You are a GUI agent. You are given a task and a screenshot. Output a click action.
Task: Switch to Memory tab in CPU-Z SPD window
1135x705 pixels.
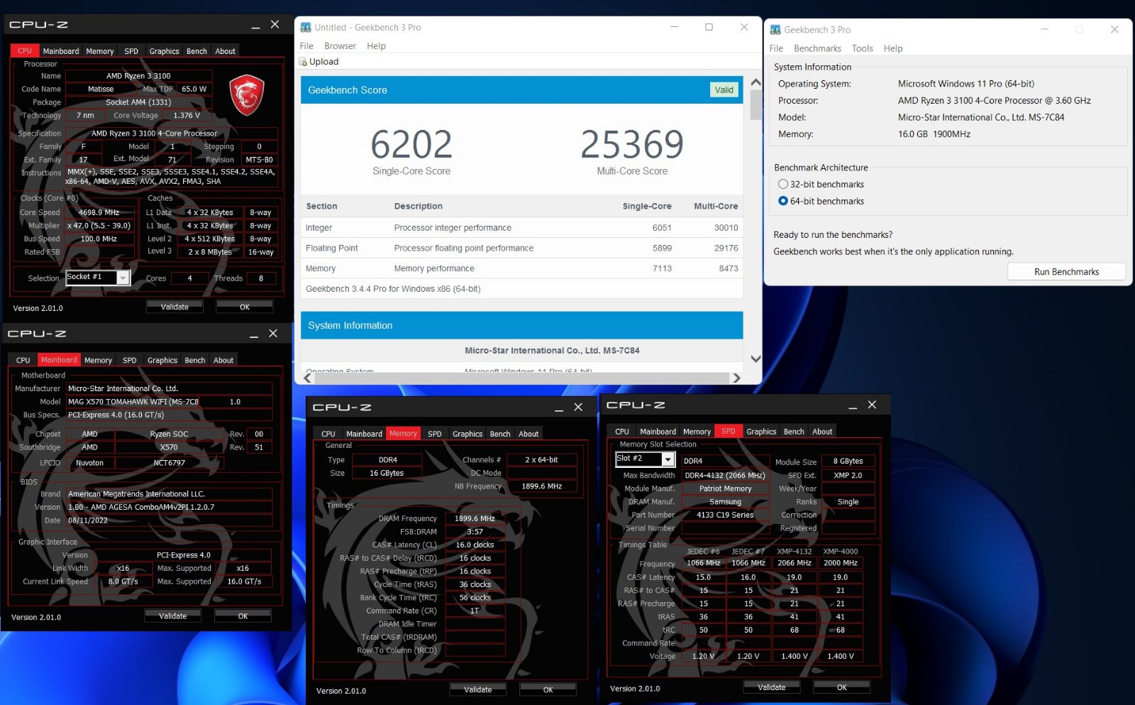click(x=697, y=432)
